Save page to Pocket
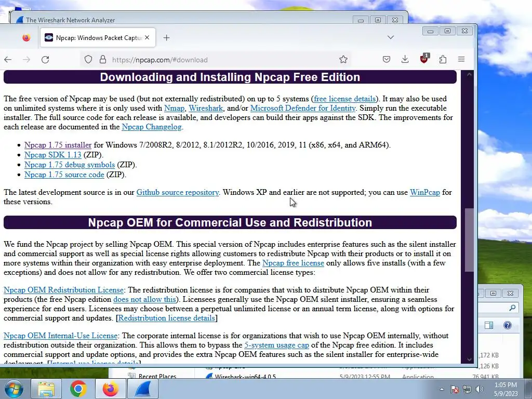 pyautogui.click(x=387, y=60)
